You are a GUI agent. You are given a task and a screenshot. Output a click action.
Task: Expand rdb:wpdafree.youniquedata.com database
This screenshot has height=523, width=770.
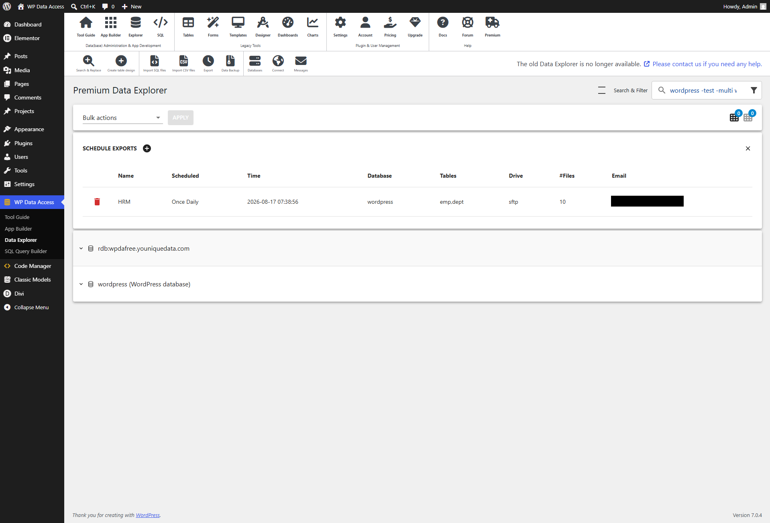pos(81,248)
